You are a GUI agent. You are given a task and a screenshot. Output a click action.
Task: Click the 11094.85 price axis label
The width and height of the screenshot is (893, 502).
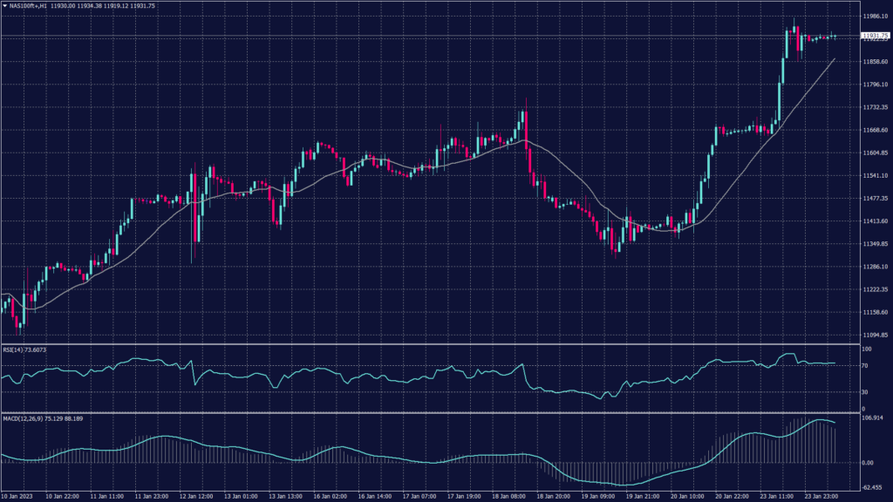874,335
